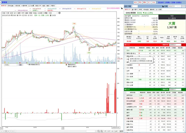Switch to the 月營收 tab
The width and height of the screenshot is (186, 133).
click(53, 6)
